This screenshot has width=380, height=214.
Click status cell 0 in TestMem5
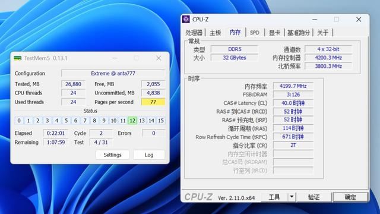pos(19,121)
